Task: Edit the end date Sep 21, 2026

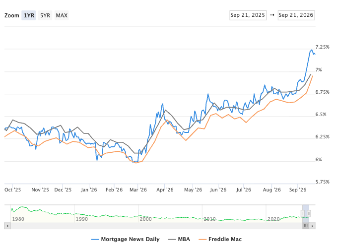Action: click(296, 15)
